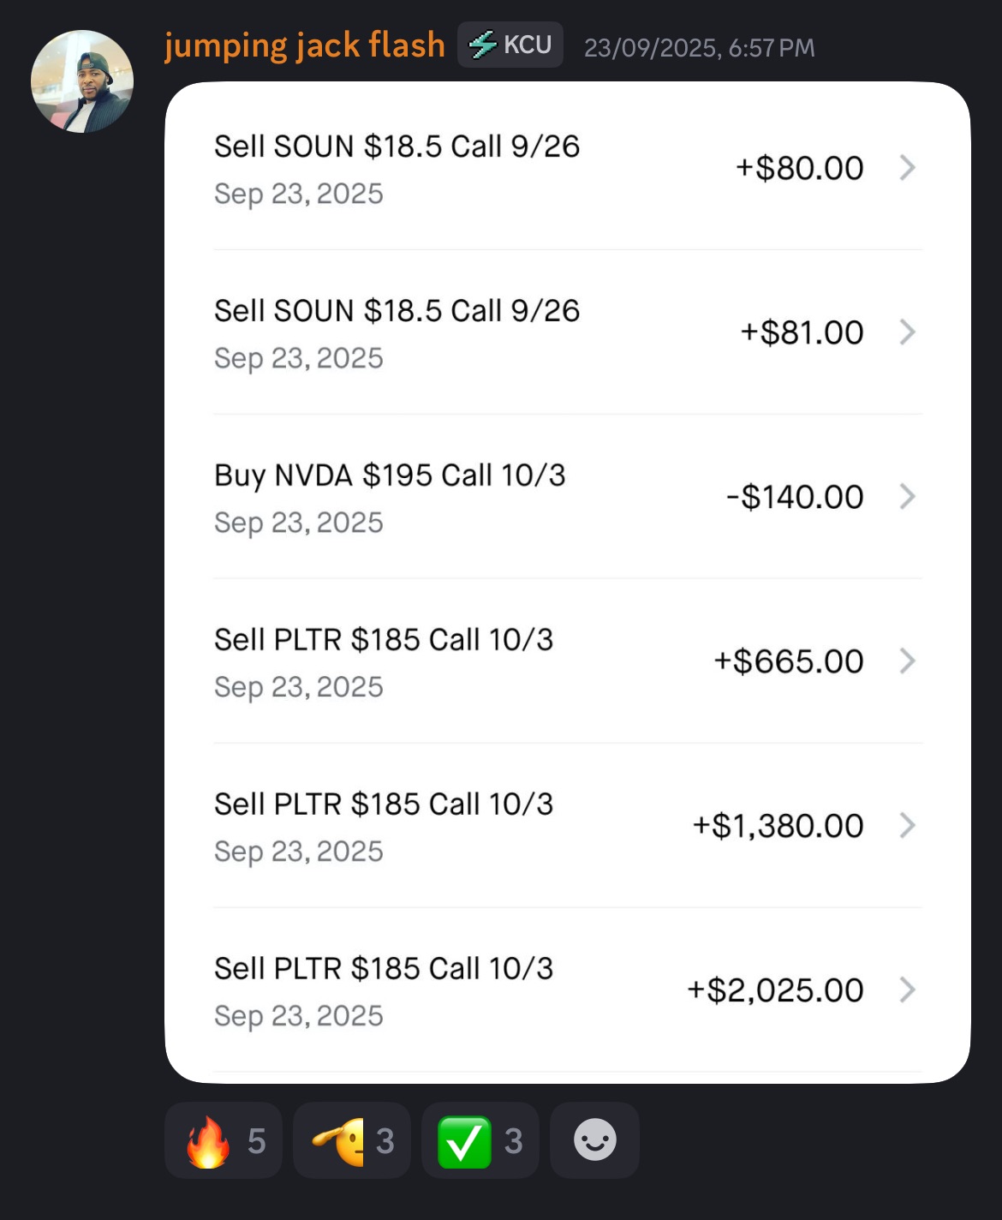The image size is (1002, 1220).
Task: Expand the NVDA $195 Call trade chevron
Action: coord(908,497)
